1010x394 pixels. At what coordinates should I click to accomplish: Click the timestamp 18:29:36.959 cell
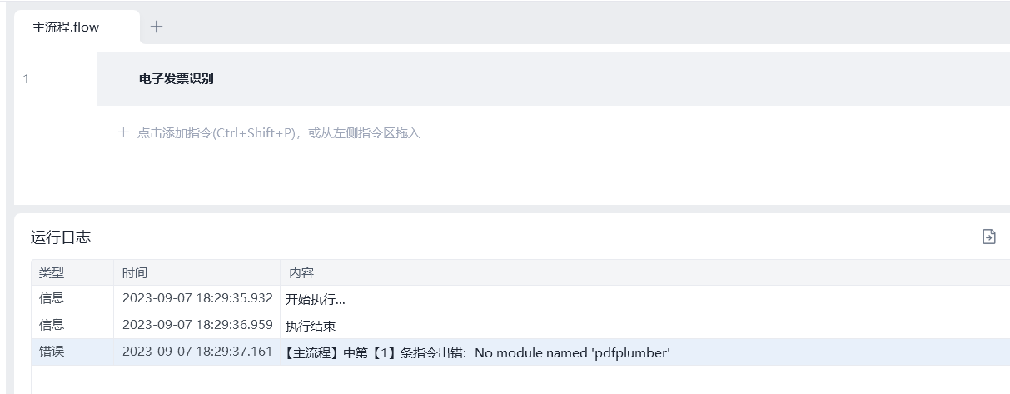(x=197, y=325)
